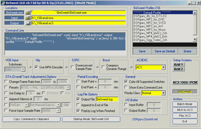Select DSPguru_Ogg_Vorbis_2ch profile
The width and height of the screenshot is (201, 129).
click(150, 40)
